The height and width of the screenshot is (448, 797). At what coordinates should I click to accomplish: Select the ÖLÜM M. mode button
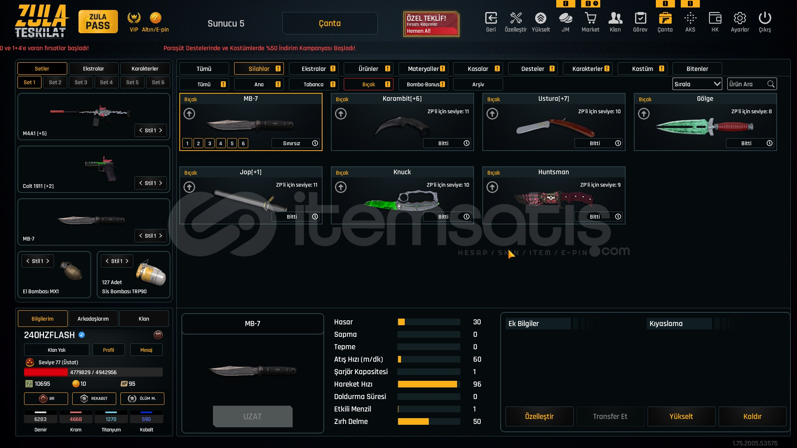(142, 399)
